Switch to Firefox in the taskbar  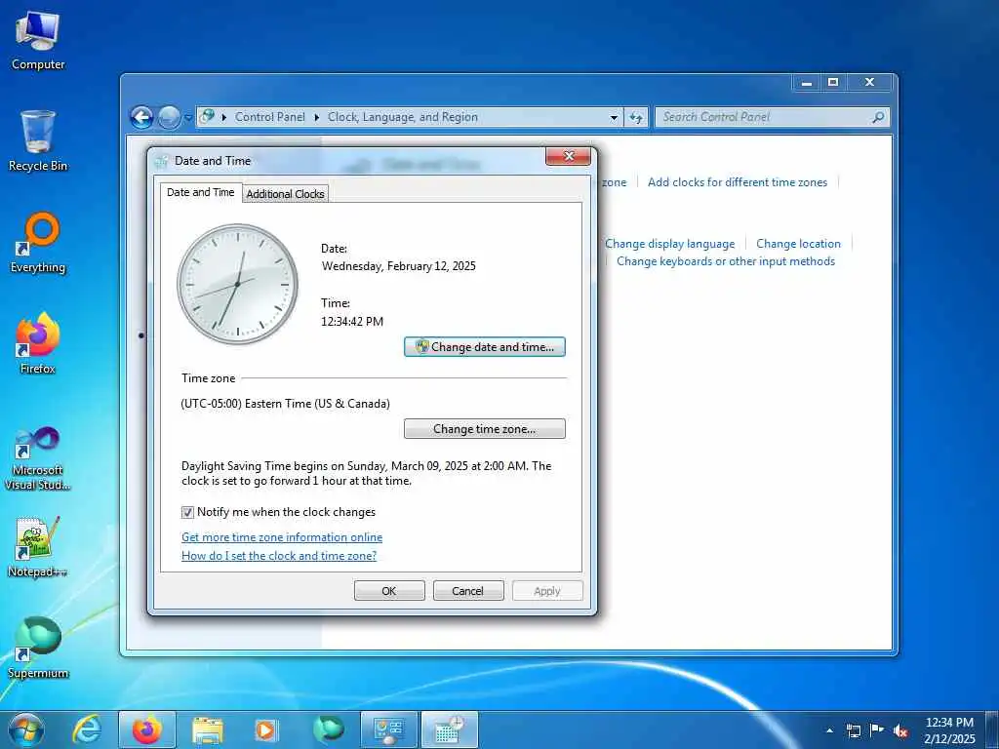pos(147,729)
